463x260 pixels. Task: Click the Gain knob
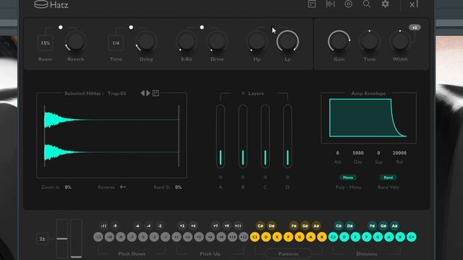[339, 41]
